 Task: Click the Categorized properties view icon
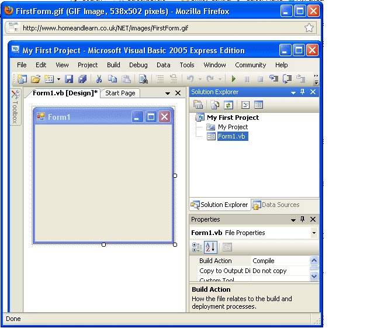click(x=197, y=247)
